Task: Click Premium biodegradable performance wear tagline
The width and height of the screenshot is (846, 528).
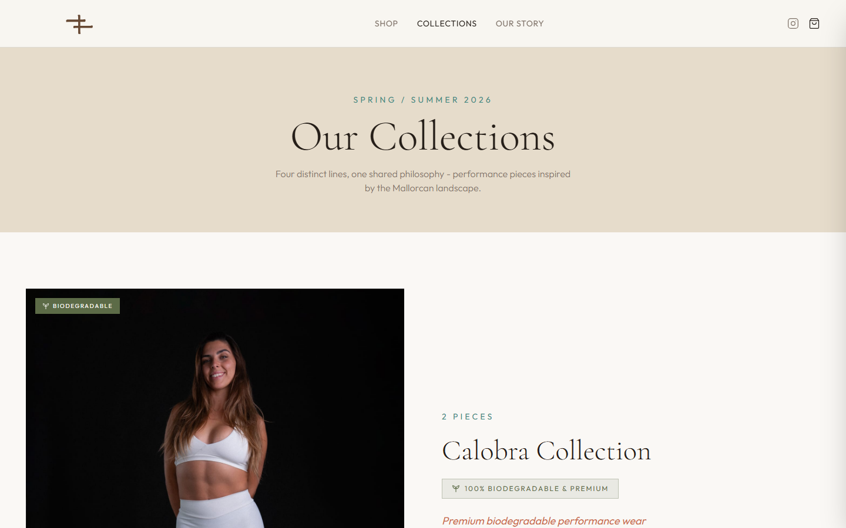Action: point(544,521)
